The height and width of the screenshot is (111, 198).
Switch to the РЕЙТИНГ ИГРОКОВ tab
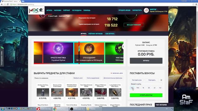coord(95,34)
